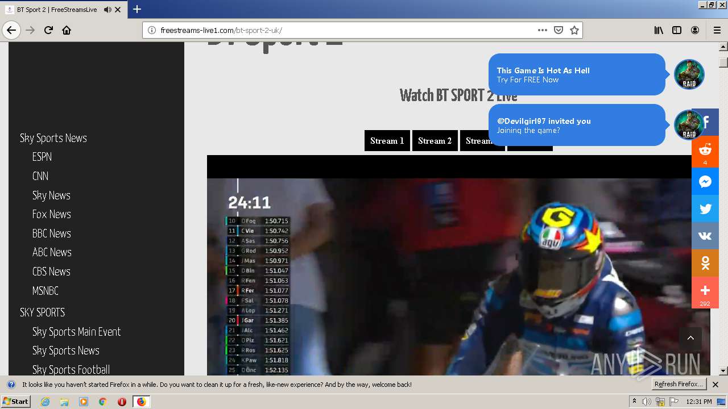Share page via Messenger
Viewport: 728px width, 409px height.
click(705, 182)
